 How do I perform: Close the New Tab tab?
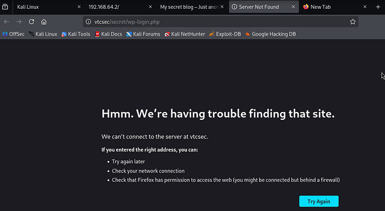point(365,7)
